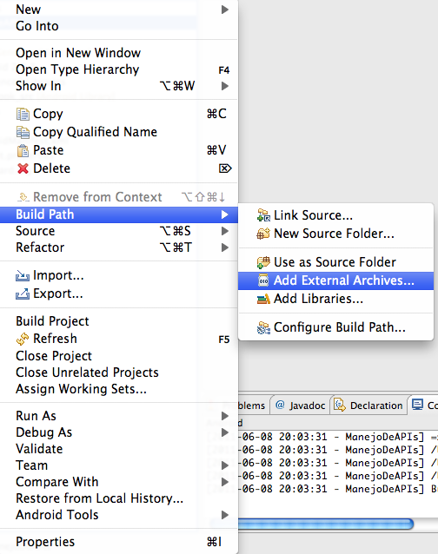Expand the Show In submenu arrow
Screen dimensions: 438x554
click(224, 86)
